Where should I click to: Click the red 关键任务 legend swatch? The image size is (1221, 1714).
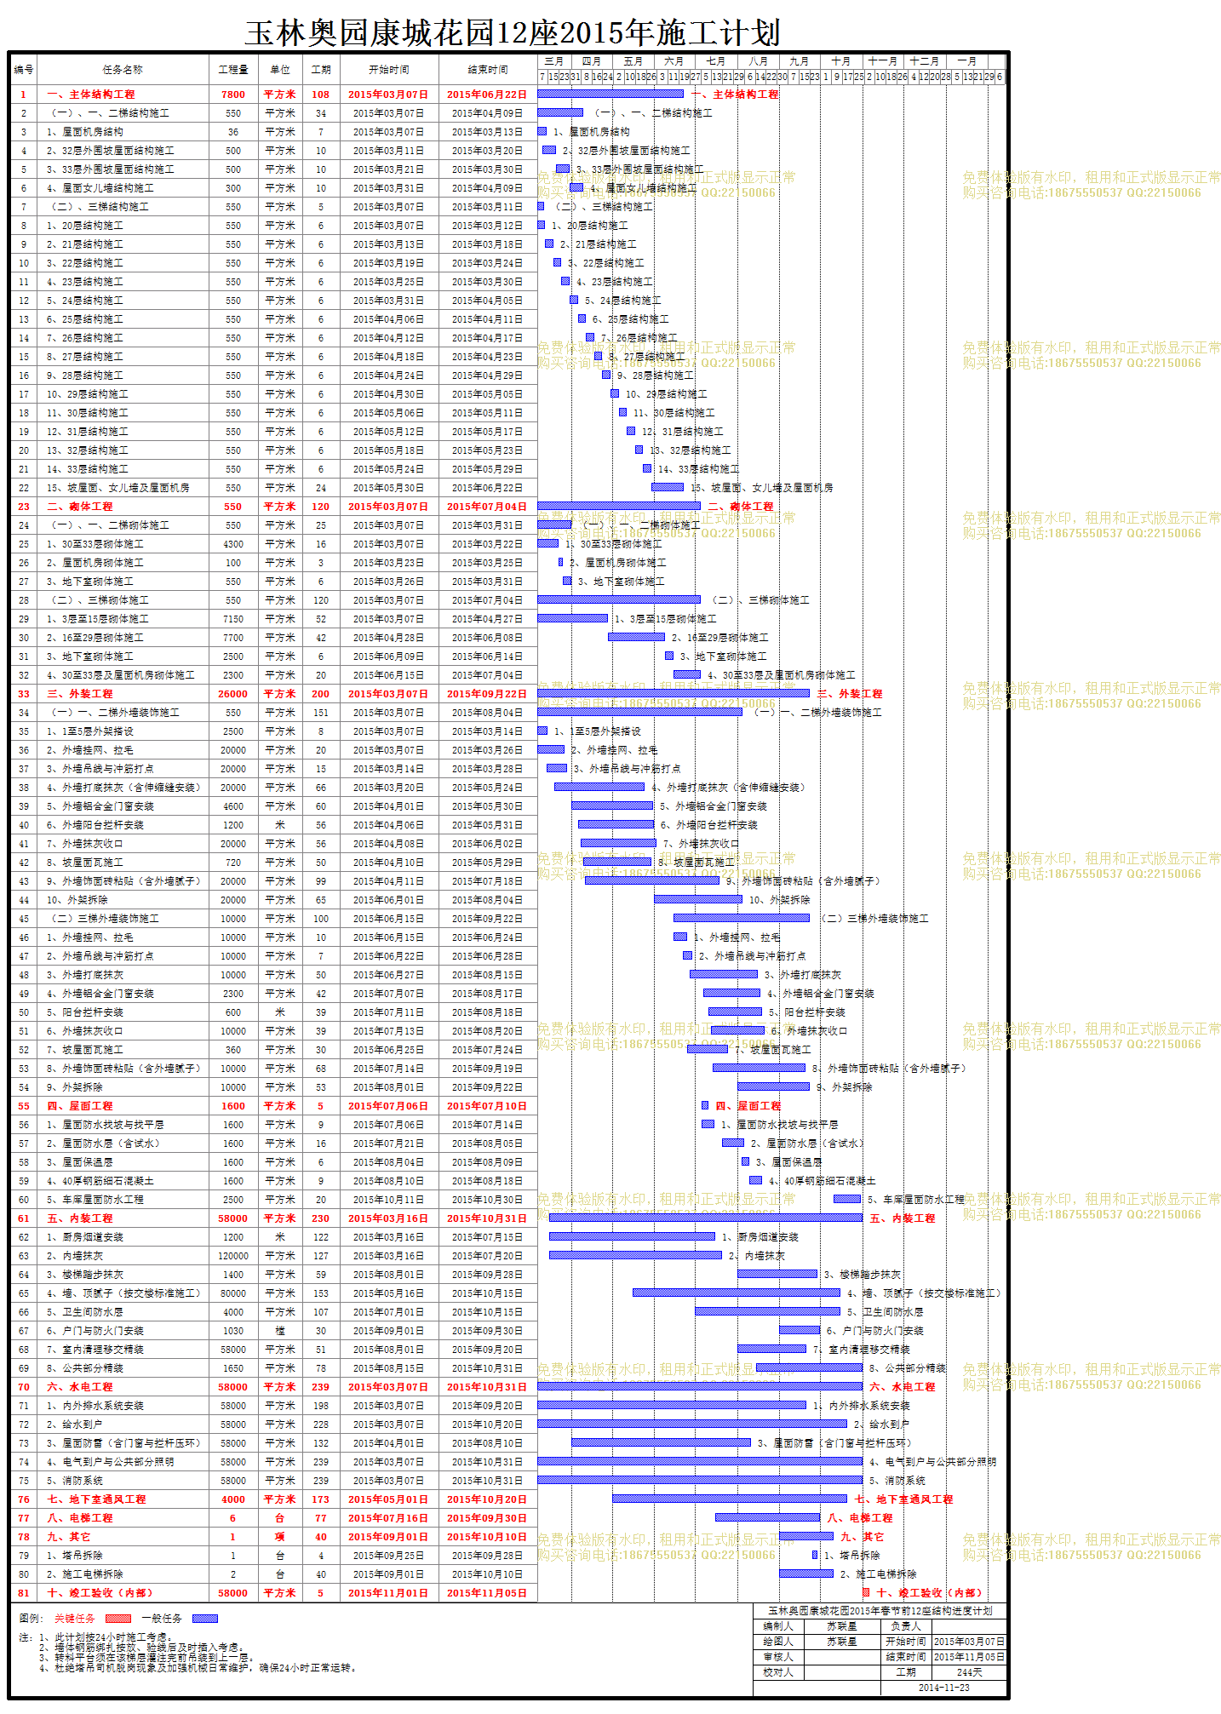coord(118,1619)
